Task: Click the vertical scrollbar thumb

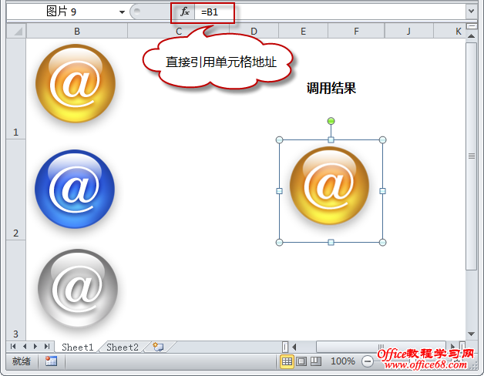Action: coord(472,156)
